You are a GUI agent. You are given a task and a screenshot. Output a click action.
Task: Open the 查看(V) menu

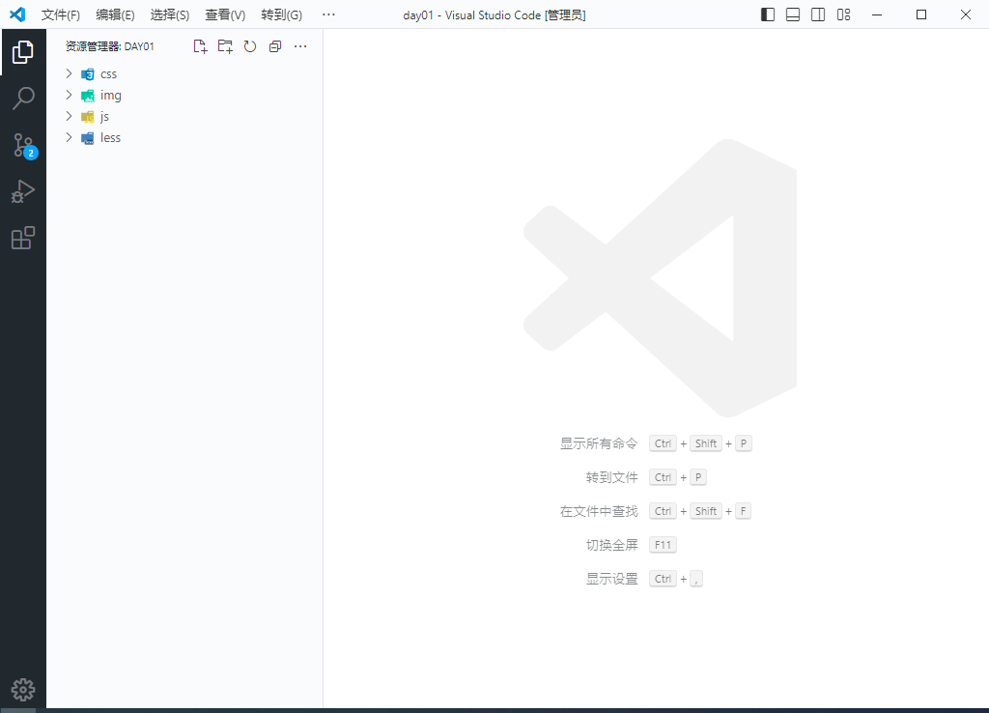pos(224,14)
